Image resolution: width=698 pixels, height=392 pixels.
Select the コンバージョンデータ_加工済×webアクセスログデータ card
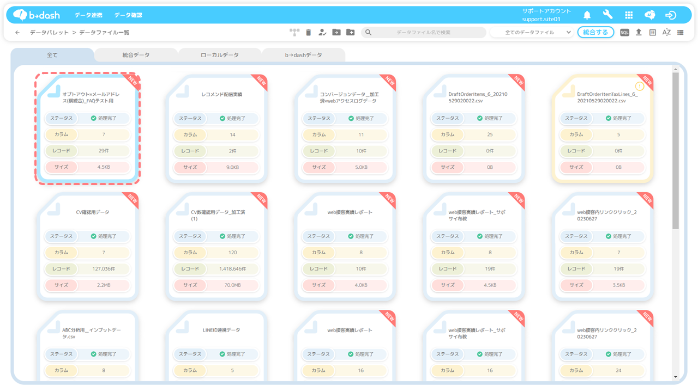345,128
